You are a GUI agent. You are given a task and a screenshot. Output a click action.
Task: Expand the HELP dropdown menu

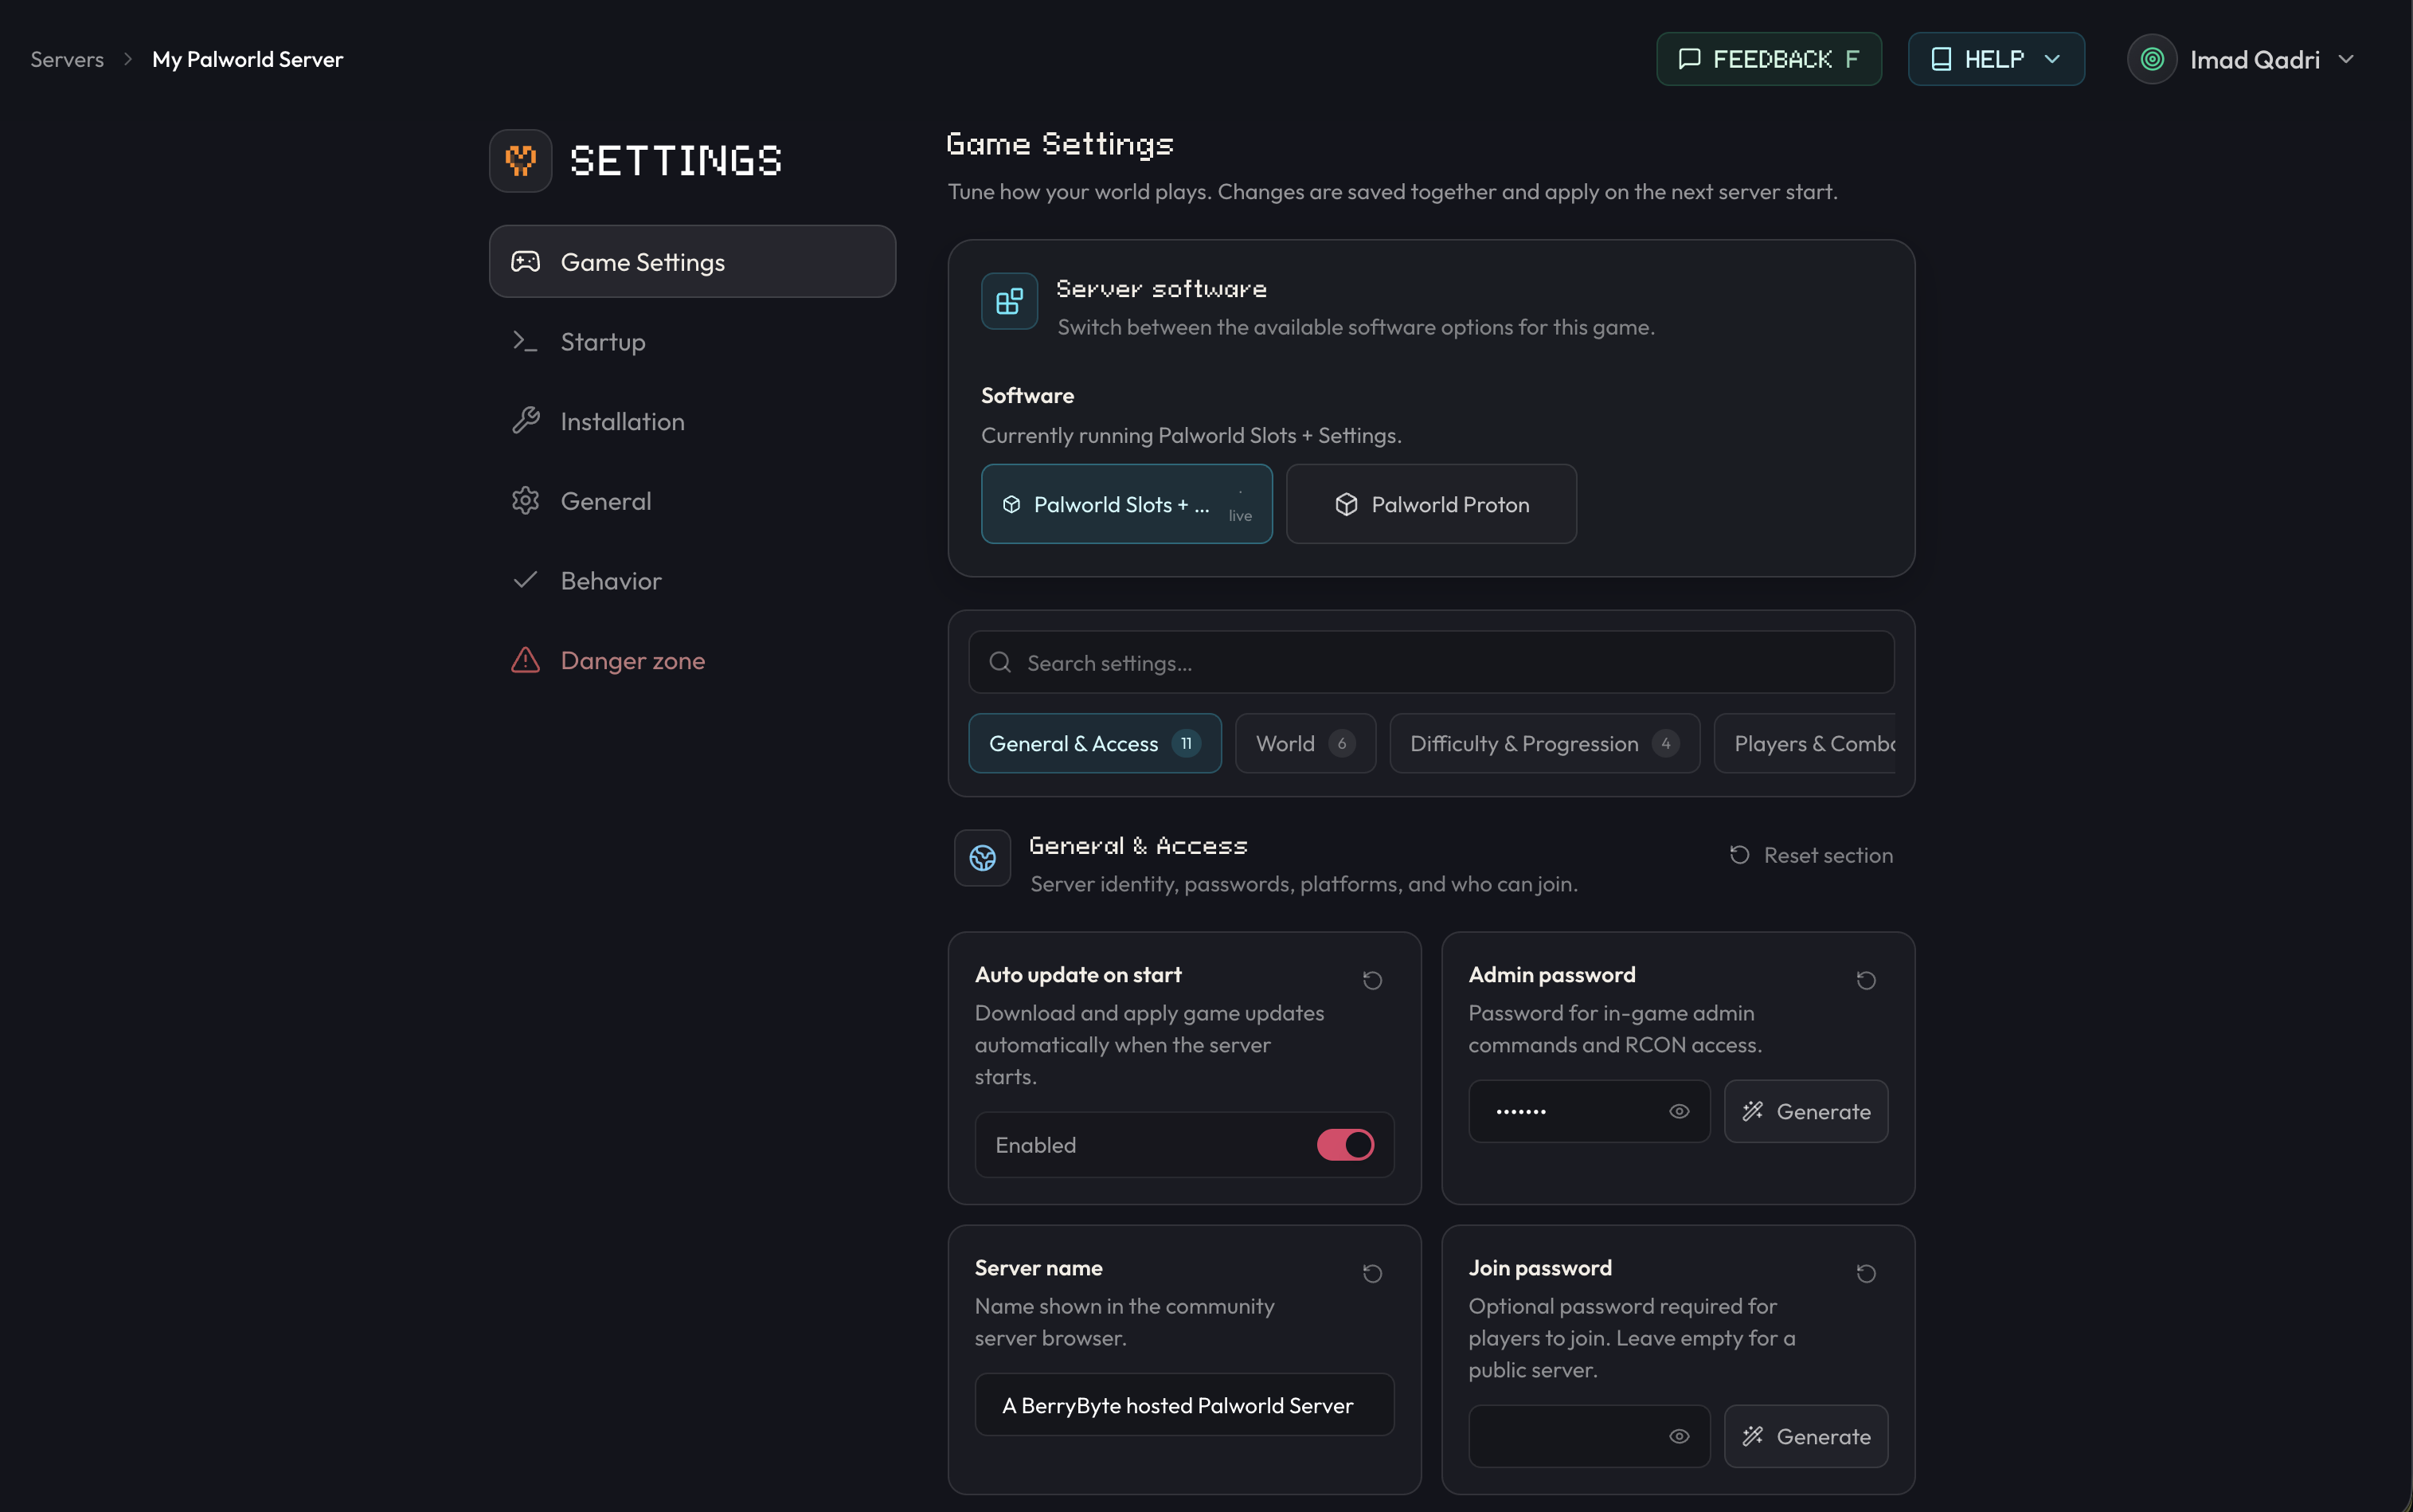(1996, 59)
